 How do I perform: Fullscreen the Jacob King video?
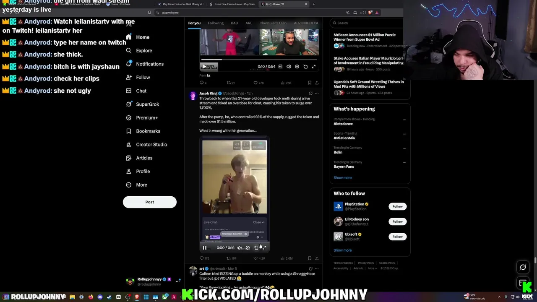coord(264,248)
